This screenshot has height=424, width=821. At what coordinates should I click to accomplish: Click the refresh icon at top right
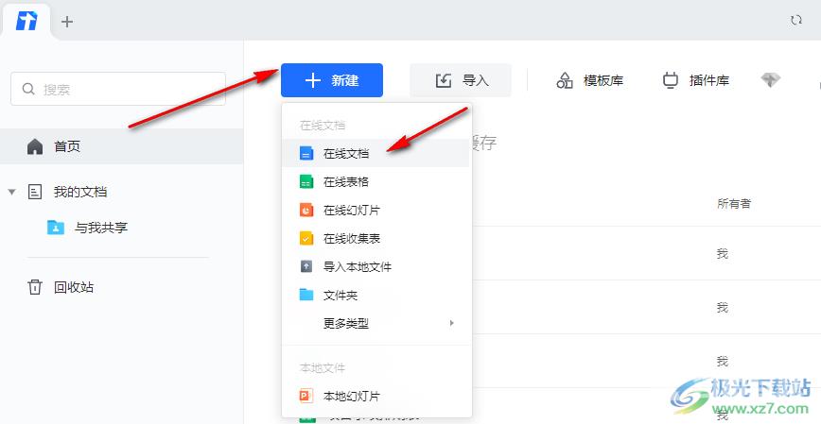796,21
